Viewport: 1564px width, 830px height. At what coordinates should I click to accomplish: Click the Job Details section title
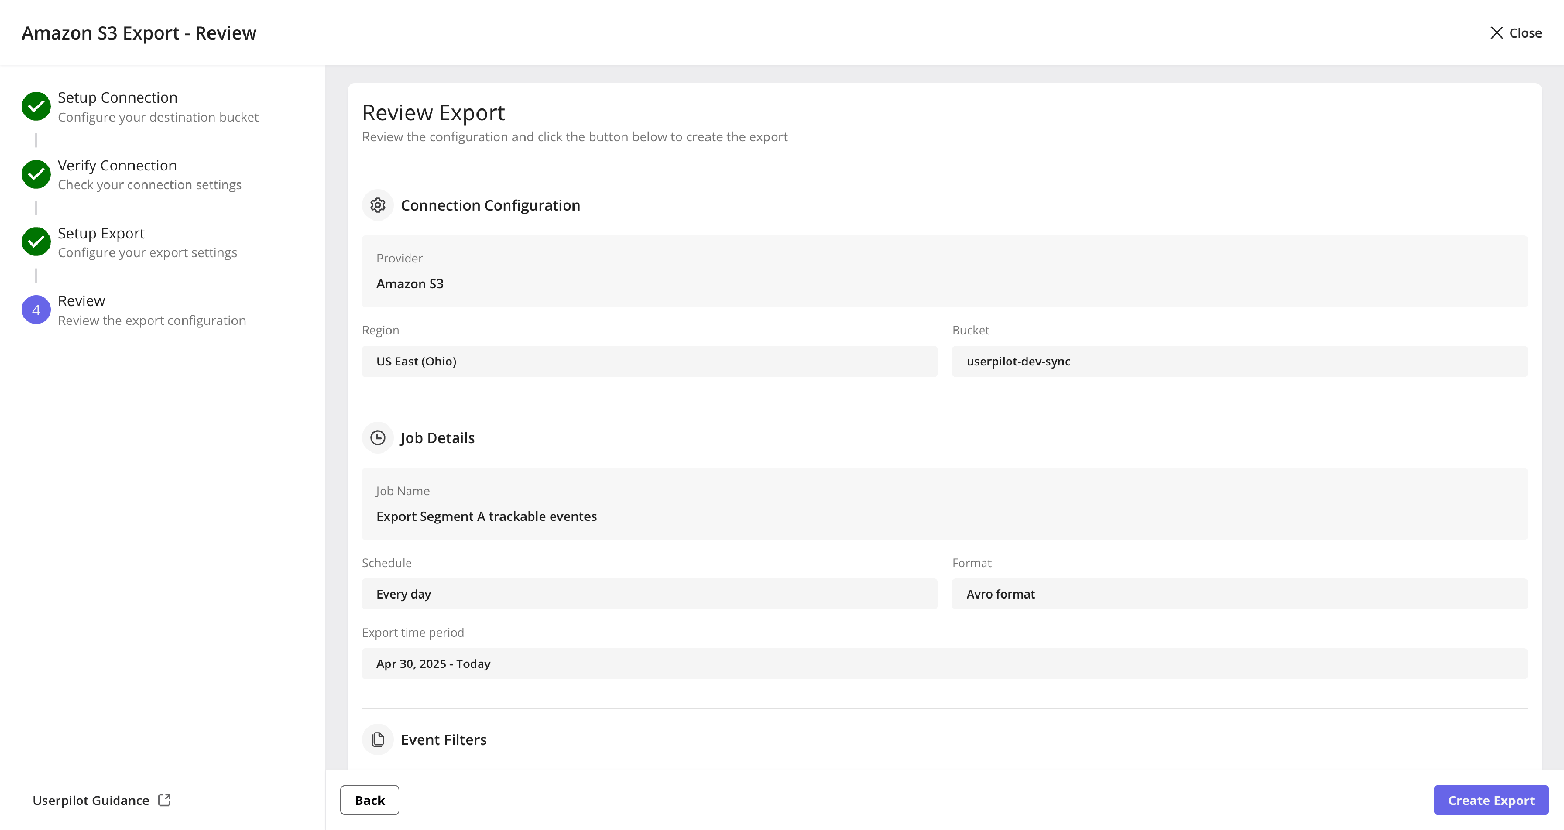(438, 438)
